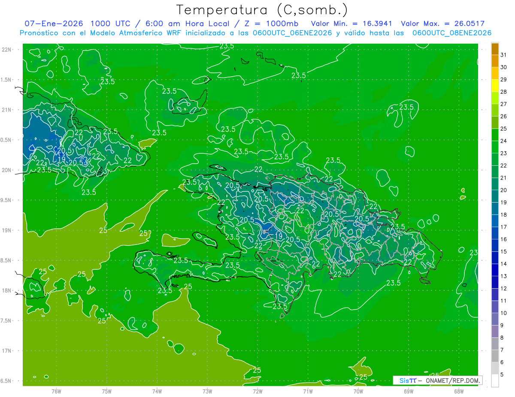515x397 pixels.
Task: Click the "Valor Min. = 16.3941" readout
Action: (x=351, y=24)
